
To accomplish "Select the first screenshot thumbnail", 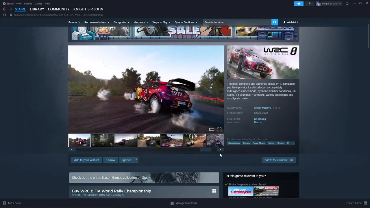I will pos(79,140).
